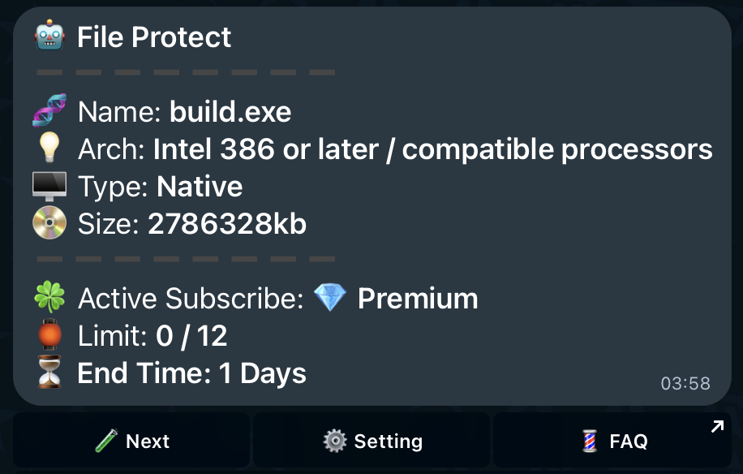This screenshot has height=474, width=743.
Task: Click the robot emoji beside File Protect
Action: pos(49,36)
